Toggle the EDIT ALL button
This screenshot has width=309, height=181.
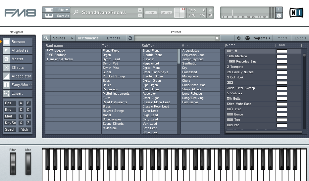click(166, 13)
